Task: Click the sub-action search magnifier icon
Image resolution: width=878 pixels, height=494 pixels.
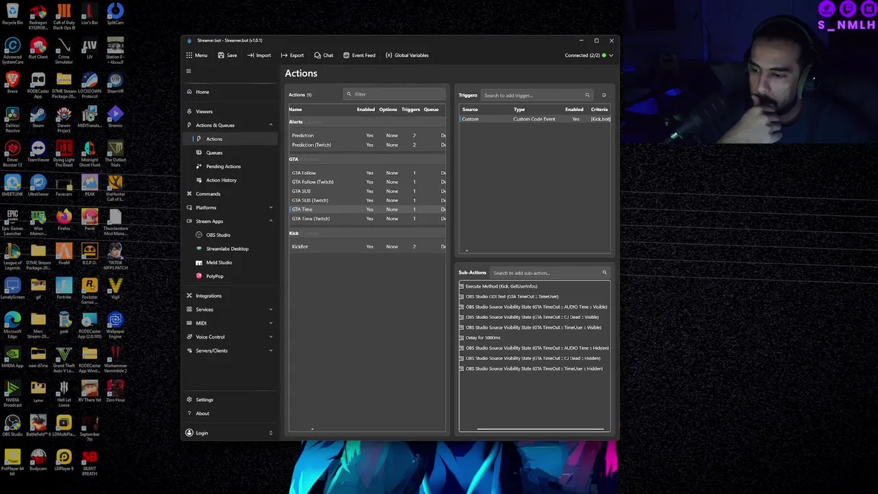Action: 604,273
